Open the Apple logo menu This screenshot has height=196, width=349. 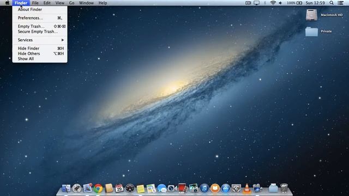pos(7,3)
